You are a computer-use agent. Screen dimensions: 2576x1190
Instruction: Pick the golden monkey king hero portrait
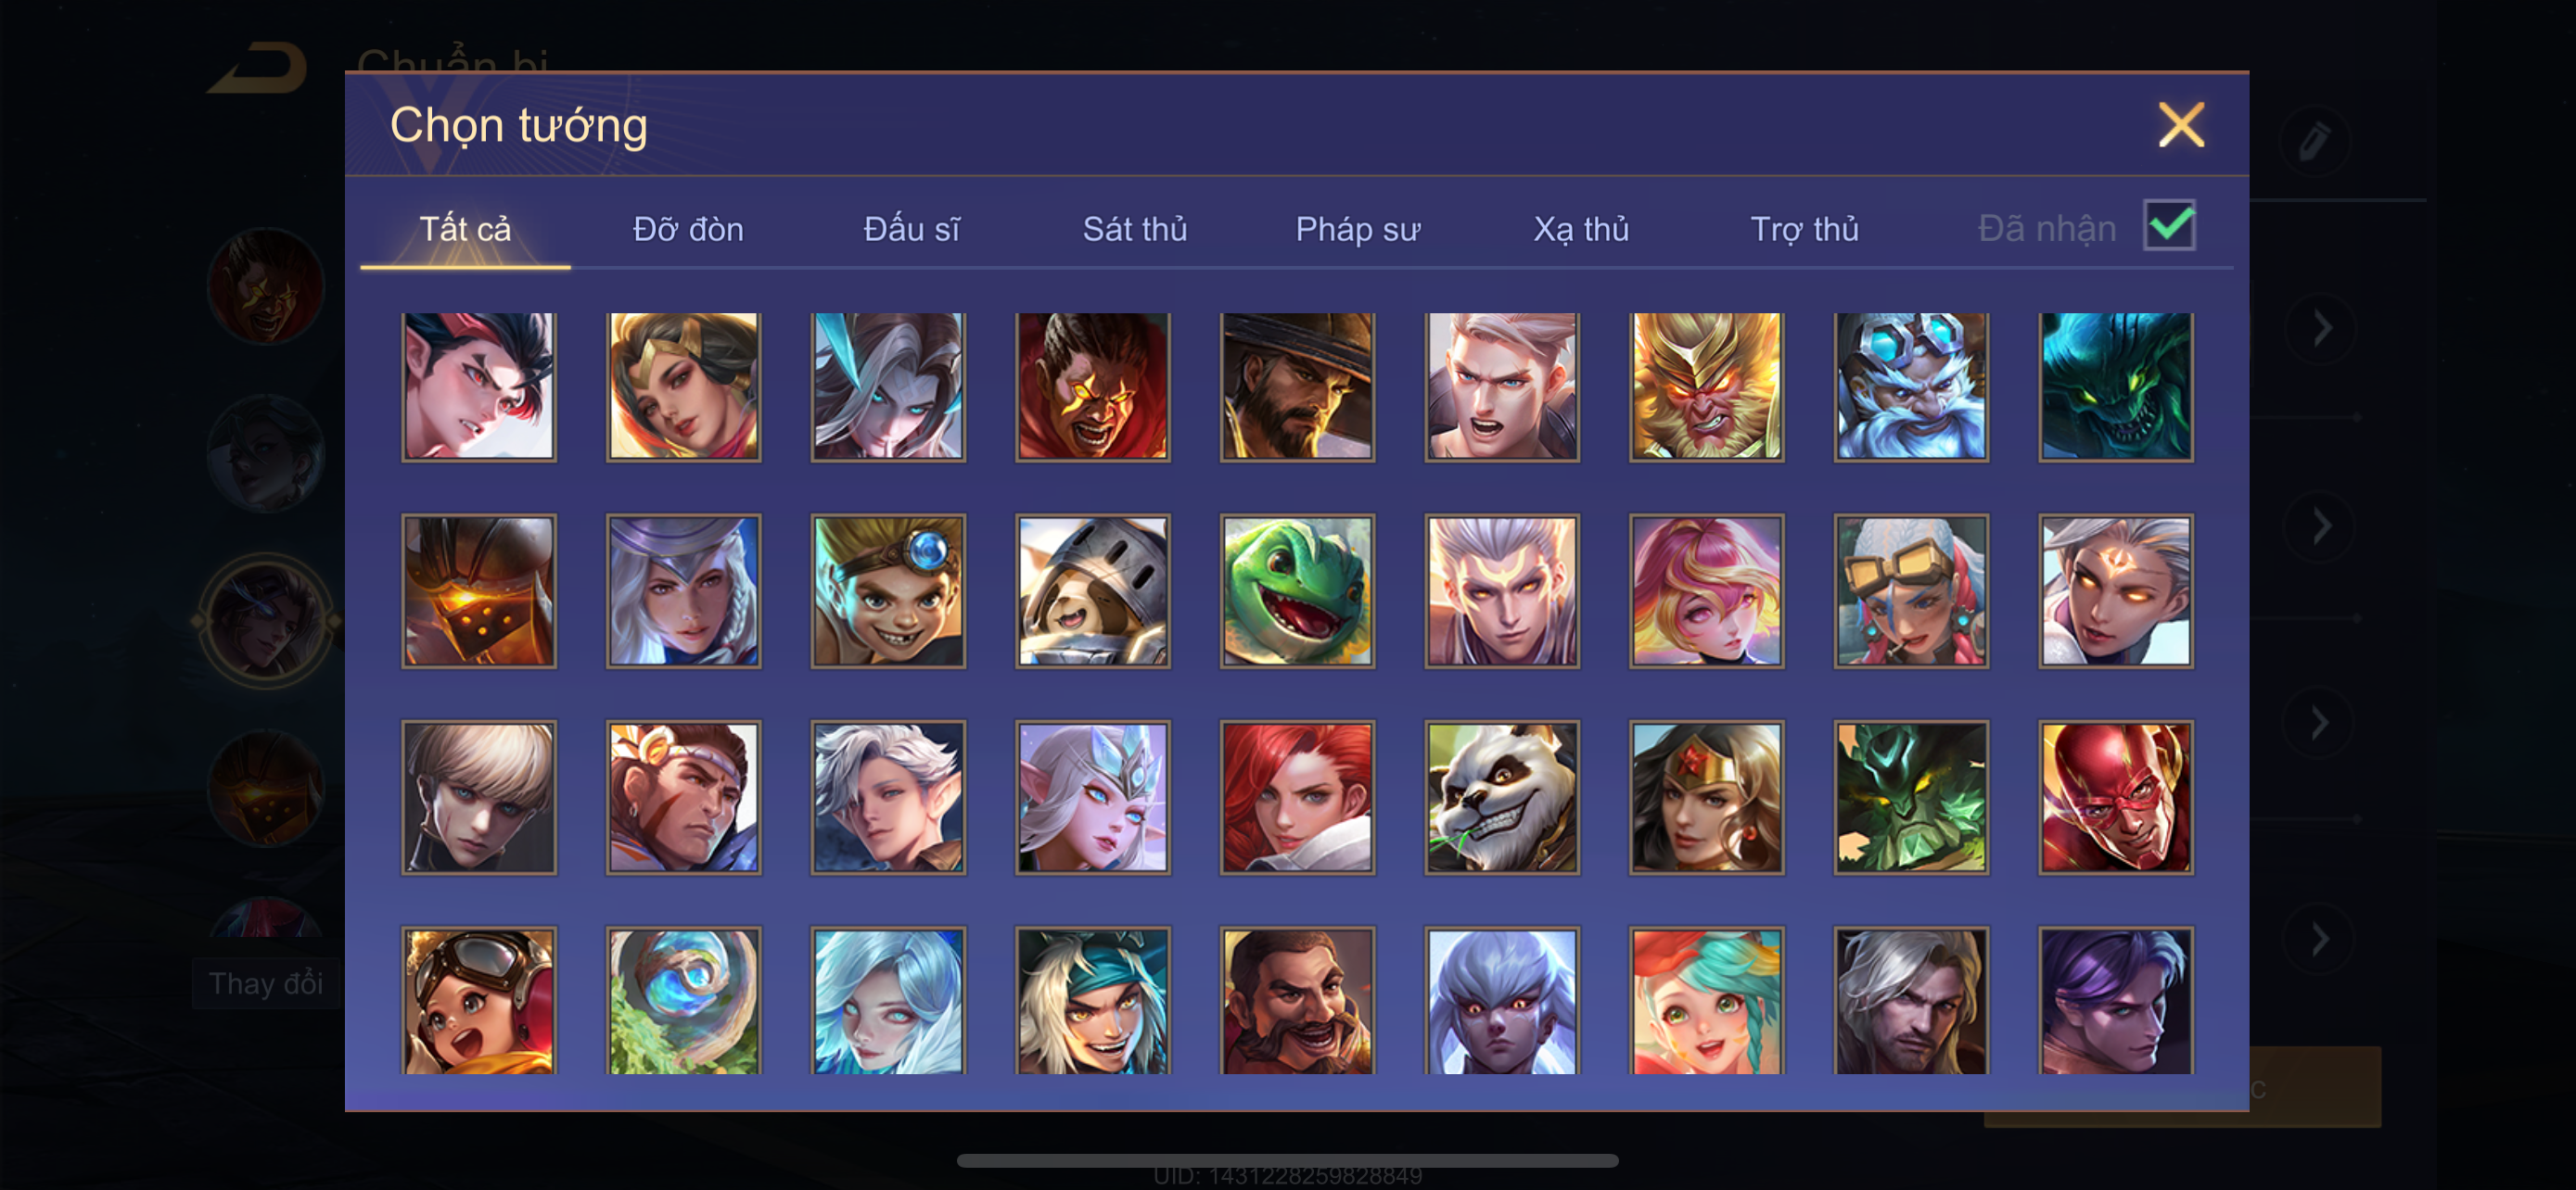[x=1706, y=386]
